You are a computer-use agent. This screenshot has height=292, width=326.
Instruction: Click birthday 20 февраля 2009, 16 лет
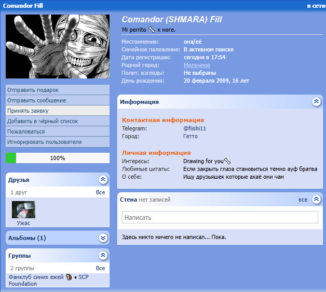[216, 81]
